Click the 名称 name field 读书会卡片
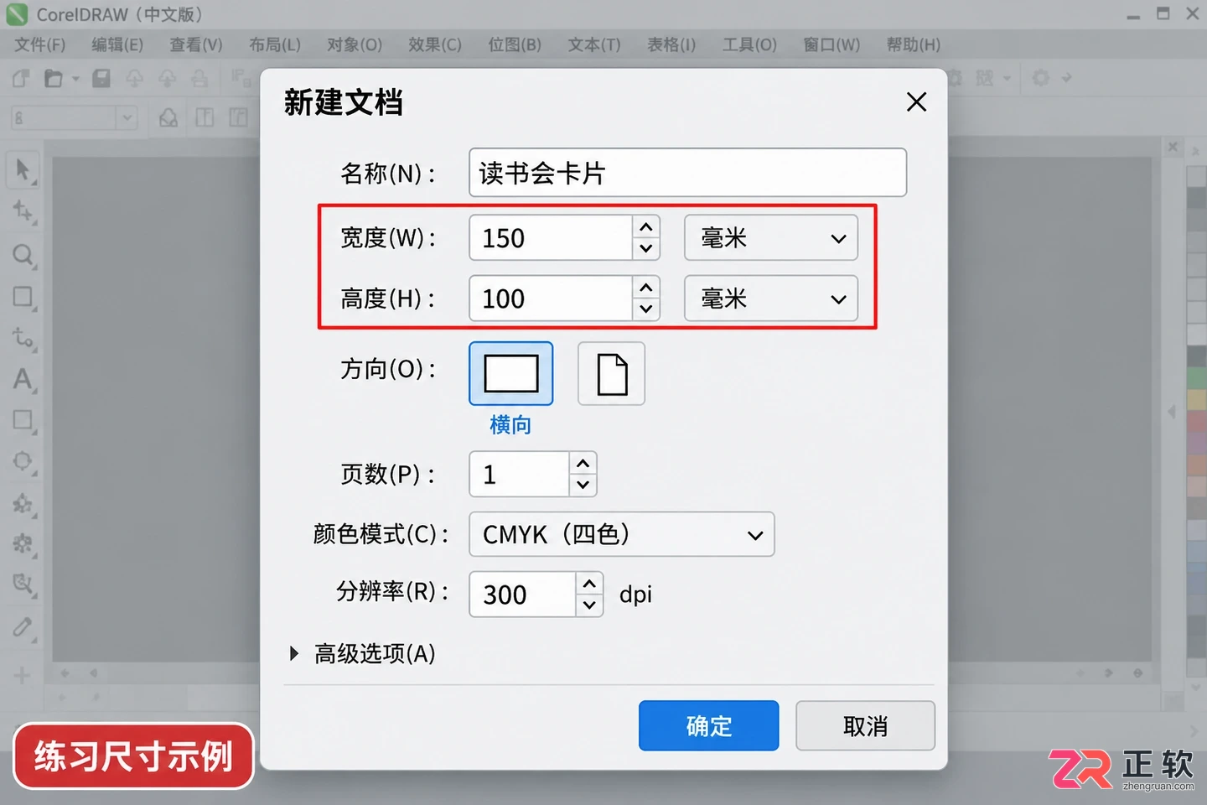The image size is (1207, 805). 687,173
